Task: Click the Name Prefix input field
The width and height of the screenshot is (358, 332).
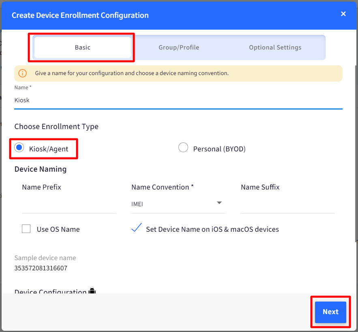Action: [69, 204]
